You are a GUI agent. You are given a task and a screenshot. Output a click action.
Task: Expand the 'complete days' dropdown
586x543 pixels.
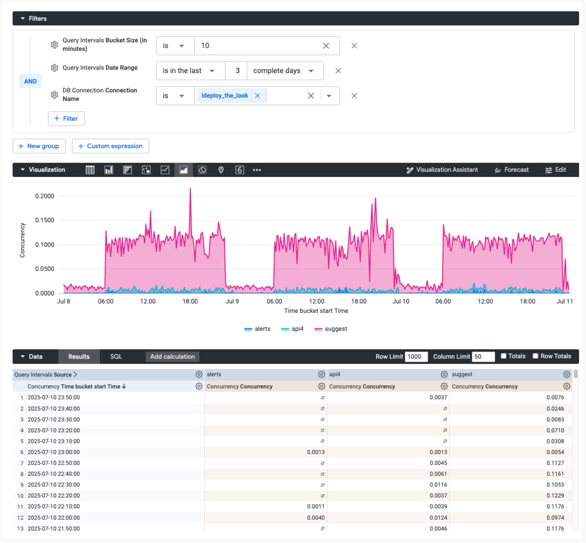285,70
